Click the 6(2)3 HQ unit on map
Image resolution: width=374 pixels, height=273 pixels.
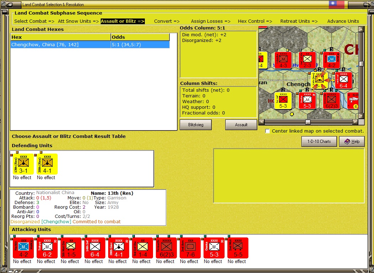click(332, 101)
